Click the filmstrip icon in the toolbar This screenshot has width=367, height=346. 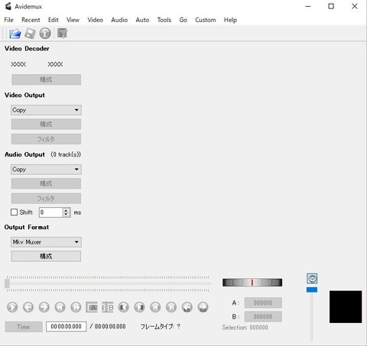(62, 33)
